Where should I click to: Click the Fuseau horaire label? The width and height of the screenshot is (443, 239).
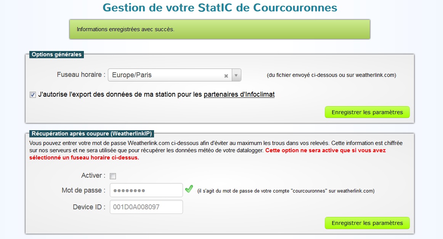click(81, 75)
